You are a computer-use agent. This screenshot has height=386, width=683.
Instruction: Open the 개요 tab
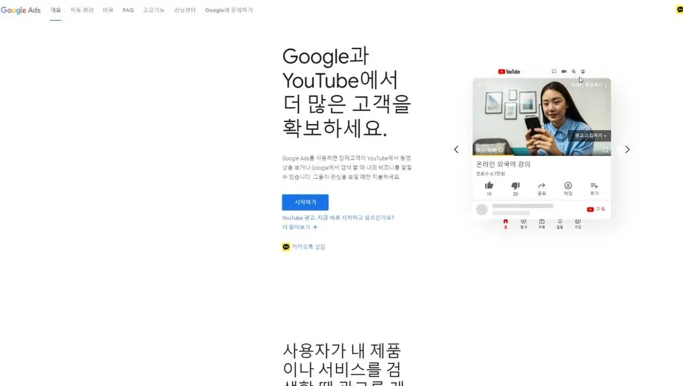point(56,10)
